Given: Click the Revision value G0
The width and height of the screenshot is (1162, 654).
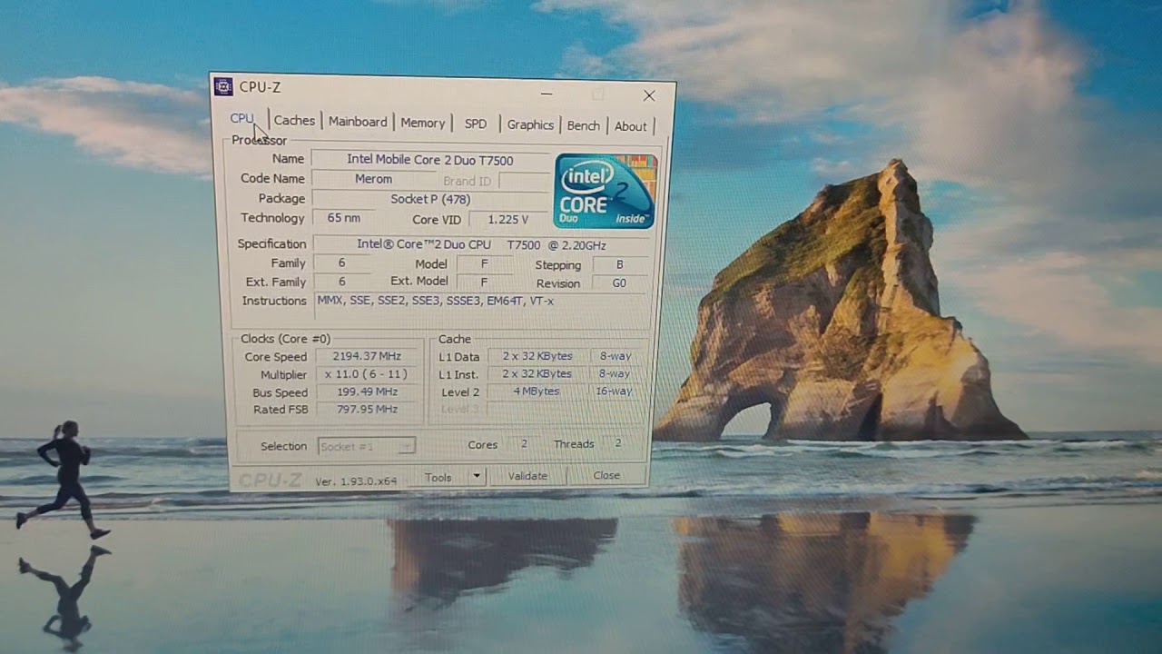Looking at the screenshot, I should coord(620,283).
